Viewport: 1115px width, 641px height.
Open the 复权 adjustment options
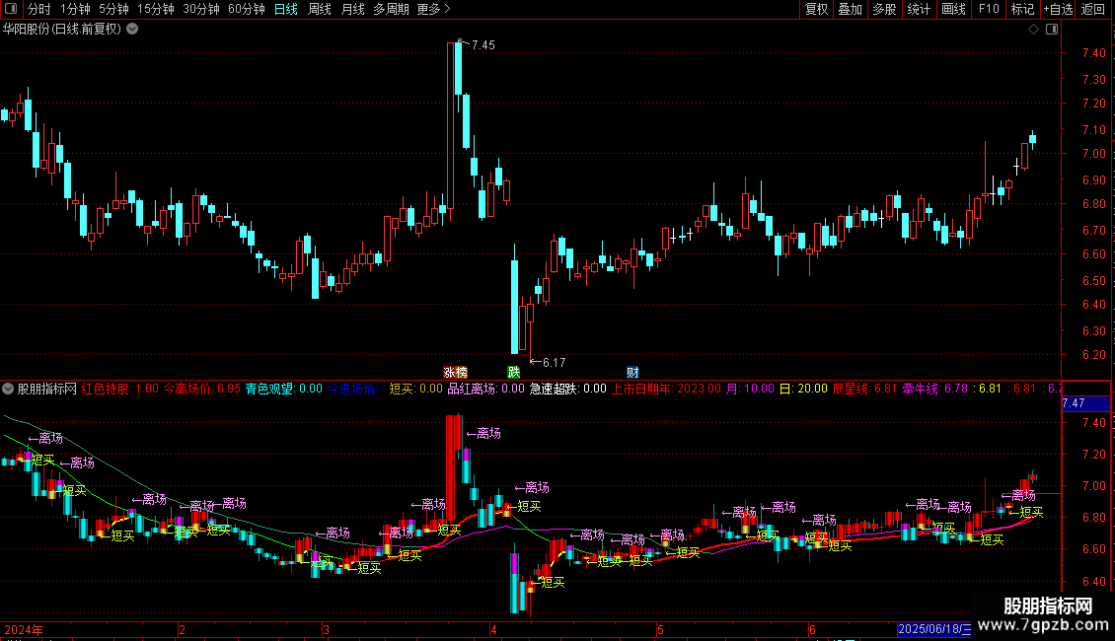(816, 9)
